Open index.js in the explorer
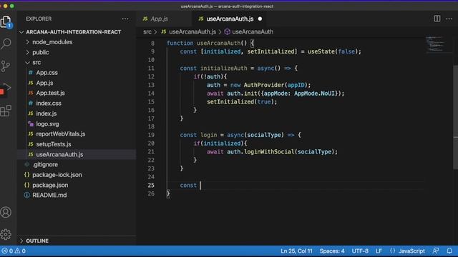This screenshot has width=458, height=257. (46, 114)
